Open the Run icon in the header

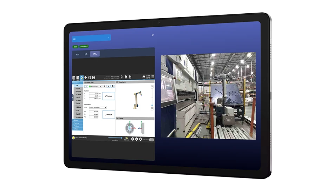(x=74, y=78)
